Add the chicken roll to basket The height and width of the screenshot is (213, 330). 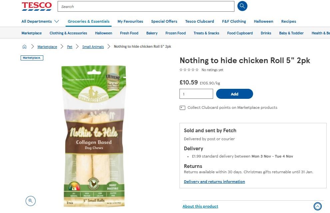pos(234,94)
